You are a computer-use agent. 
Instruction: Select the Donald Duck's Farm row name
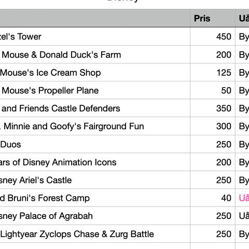pyautogui.click(x=95, y=54)
